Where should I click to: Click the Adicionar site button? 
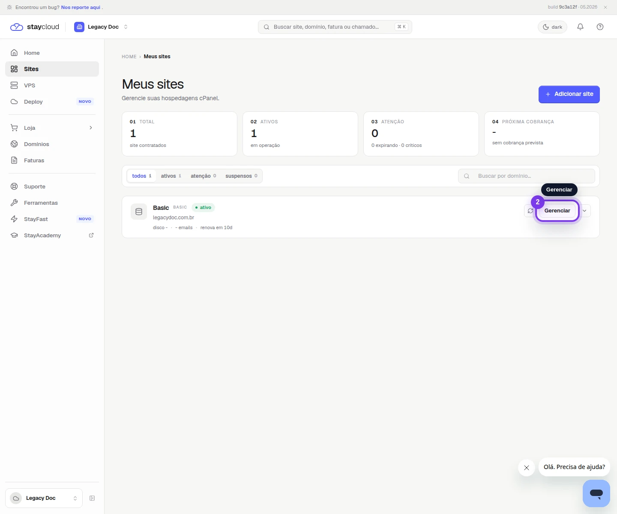569,94
